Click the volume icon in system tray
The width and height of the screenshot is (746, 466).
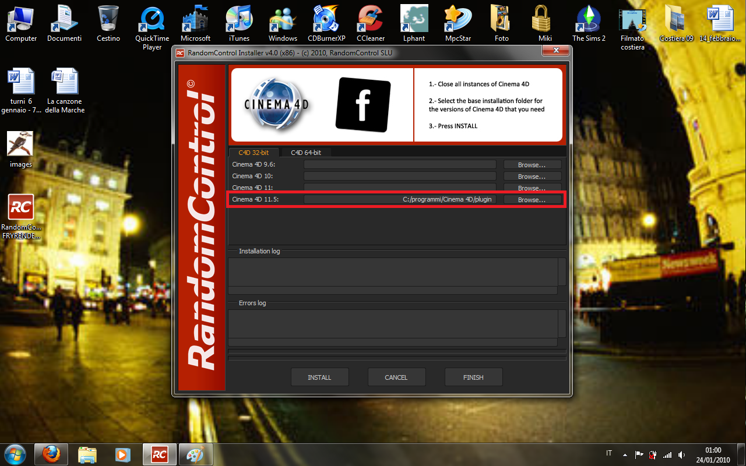pyautogui.click(x=681, y=454)
